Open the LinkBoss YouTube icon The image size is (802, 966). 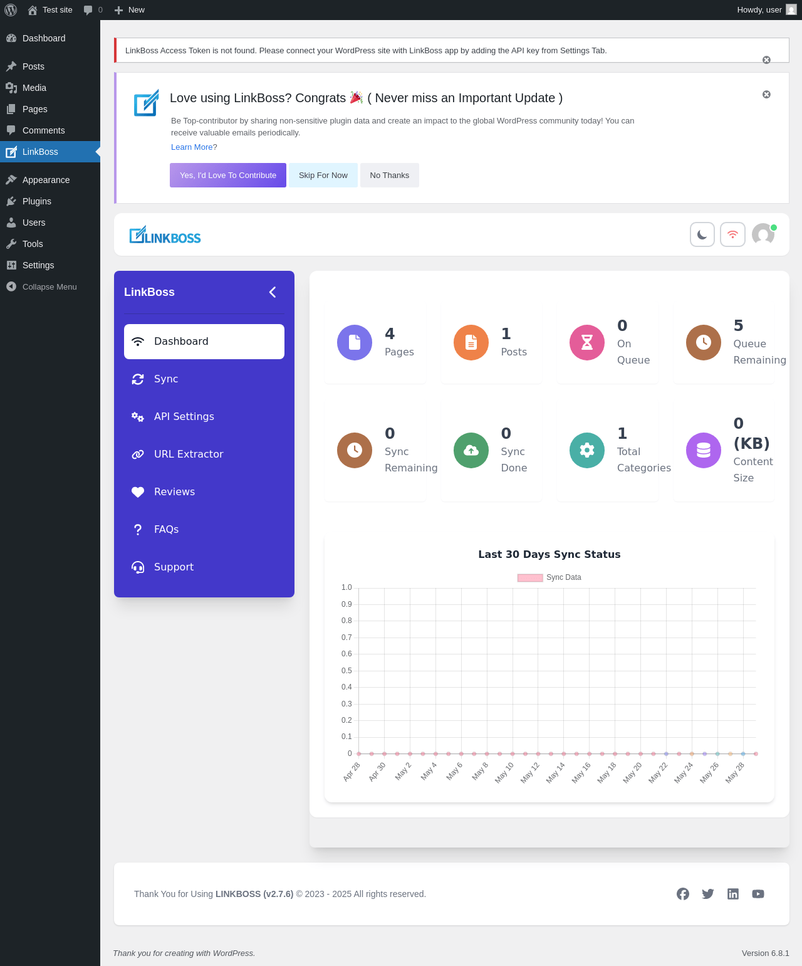click(x=758, y=894)
